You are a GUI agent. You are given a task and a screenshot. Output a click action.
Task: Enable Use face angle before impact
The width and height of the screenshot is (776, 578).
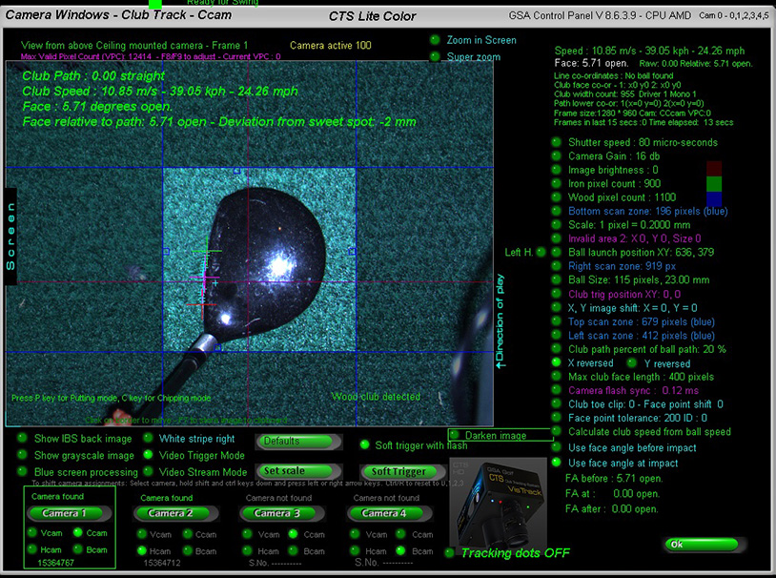pos(557,447)
